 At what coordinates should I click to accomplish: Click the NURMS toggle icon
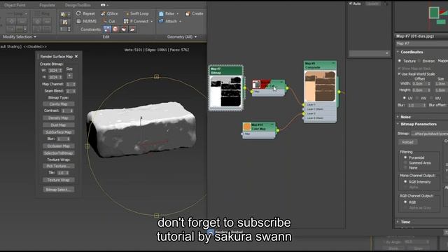coord(79,21)
